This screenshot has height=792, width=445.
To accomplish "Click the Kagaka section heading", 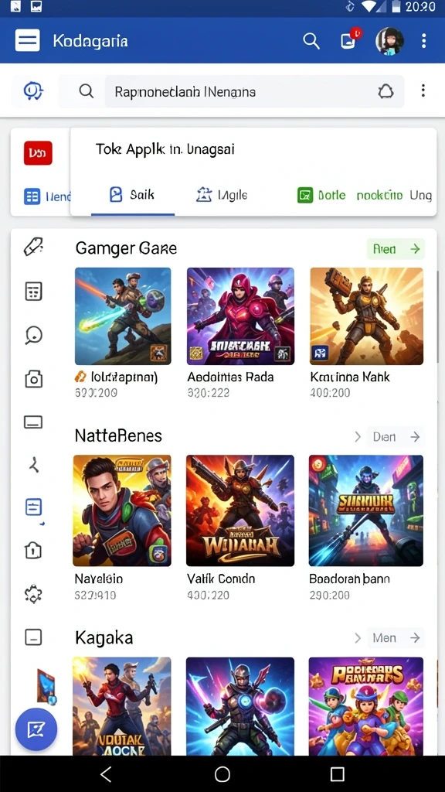I will point(104,637).
